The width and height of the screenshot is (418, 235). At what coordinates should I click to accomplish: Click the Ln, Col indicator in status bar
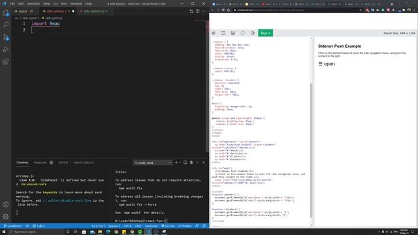pyautogui.click(x=99, y=226)
